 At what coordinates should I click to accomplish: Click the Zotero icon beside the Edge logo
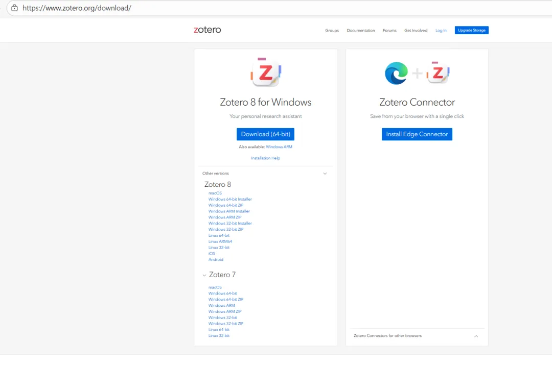click(438, 72)
